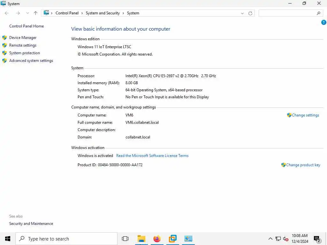Go back with the Back arrow
Image resolution: width=327 pixels, height=245 pixels.
(7, 13)
